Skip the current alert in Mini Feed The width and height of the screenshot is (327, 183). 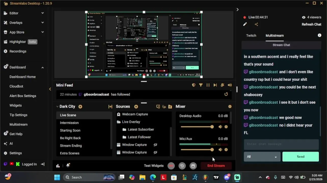[x=215, y=85]
